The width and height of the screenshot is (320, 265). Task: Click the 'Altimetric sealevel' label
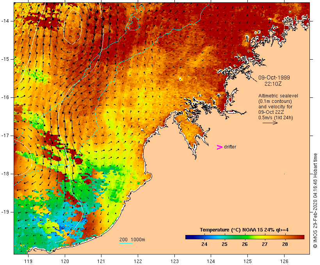click(x=278, y=96)
